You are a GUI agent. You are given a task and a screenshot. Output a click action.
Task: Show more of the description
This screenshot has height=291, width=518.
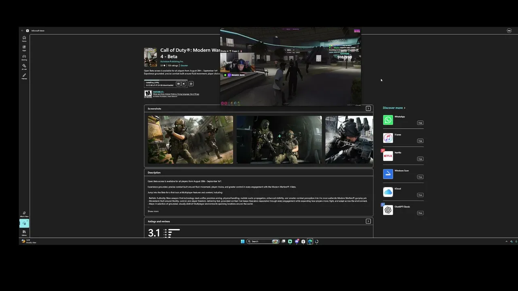click(x=153, y=211)
